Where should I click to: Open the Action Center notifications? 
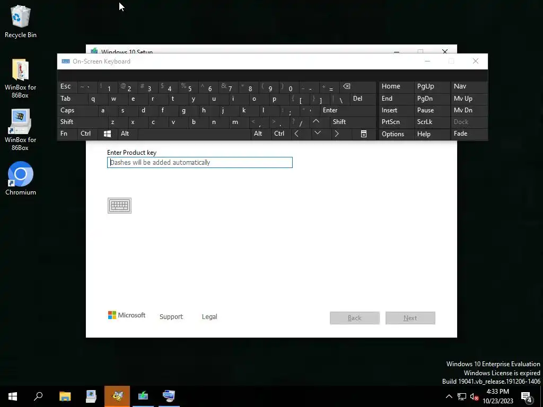[527, 396]
